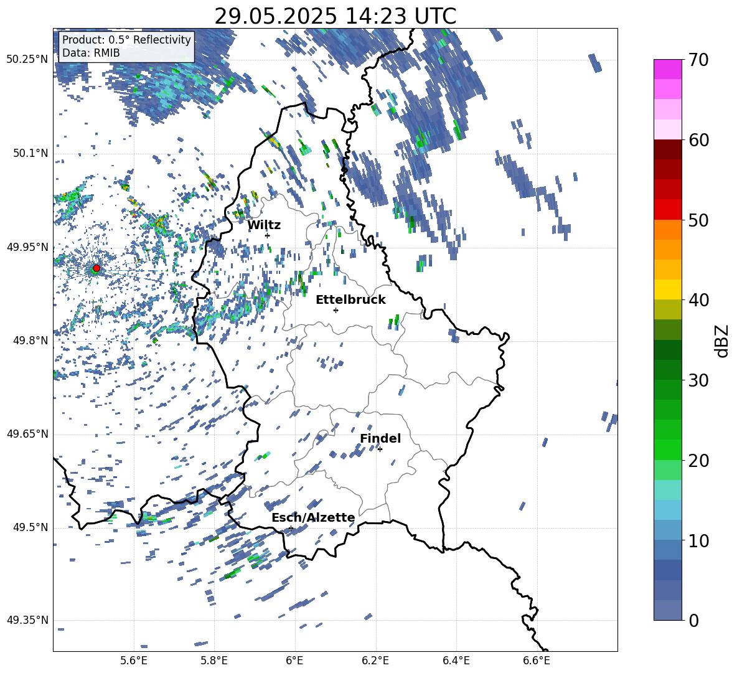Screen dimensions: 737x673
Task: Click the colorbar value 60
Action: pyautogui.click(x=699, y=141)
